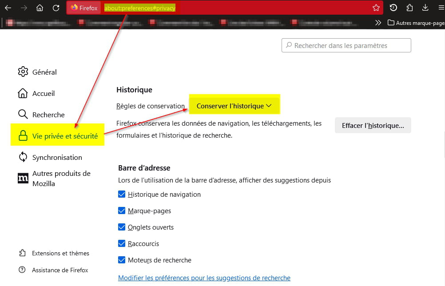Click the Mozilla m logo icon
The image size is (445, 286).
pyautogui.click(x=23, y=178)
